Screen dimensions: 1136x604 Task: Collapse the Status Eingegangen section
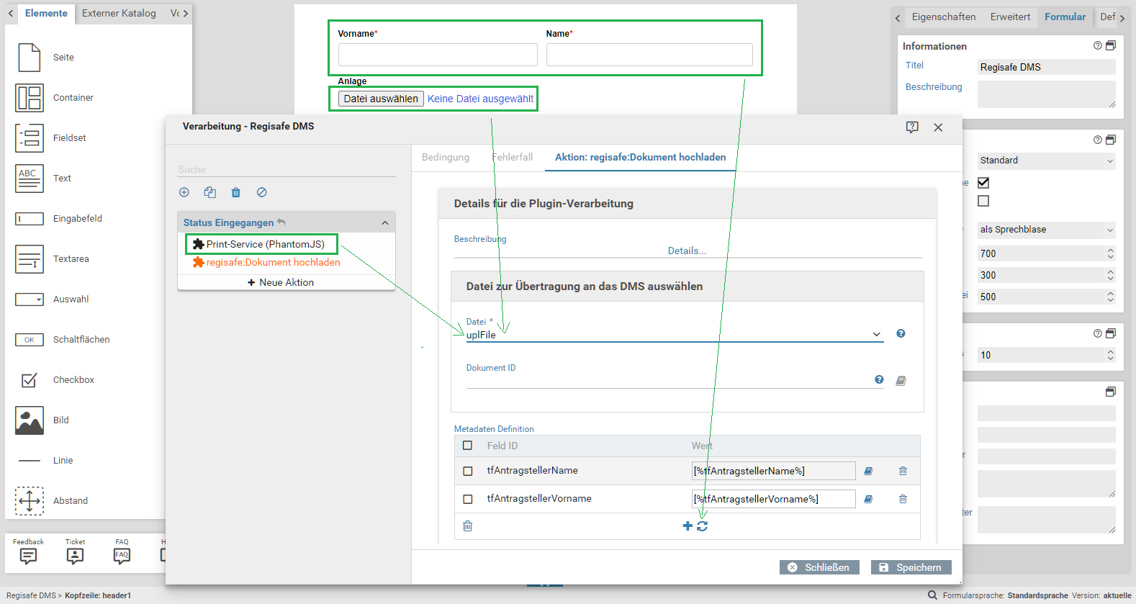pos(385,222)
